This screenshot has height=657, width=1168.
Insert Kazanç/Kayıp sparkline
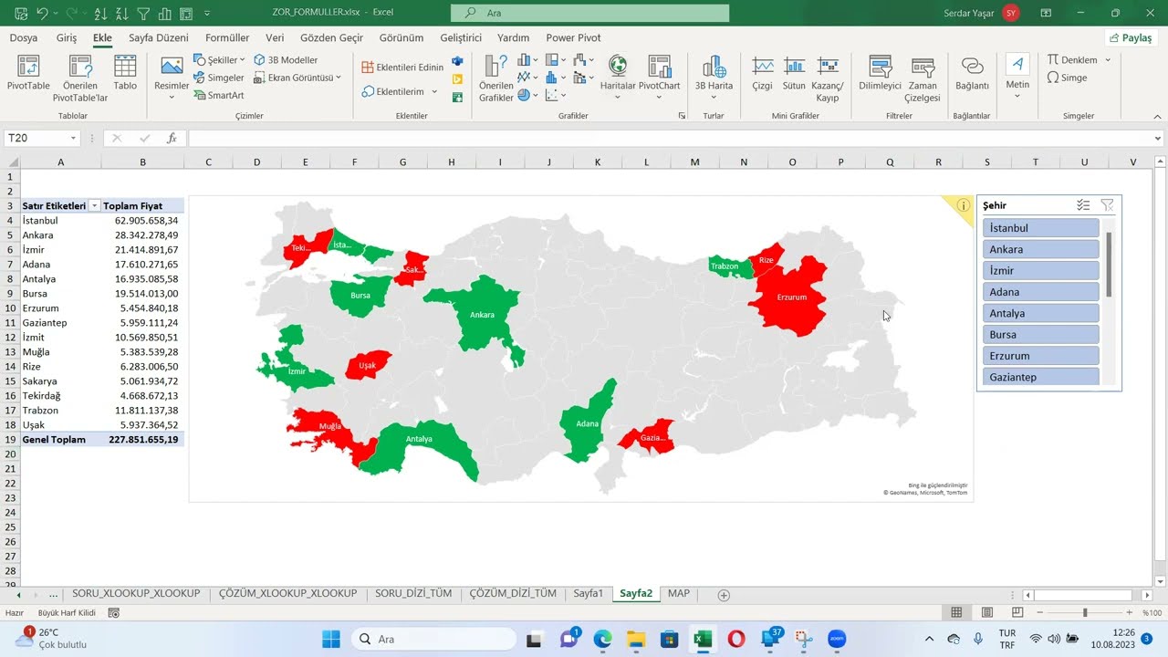click(x=828, y=78)
